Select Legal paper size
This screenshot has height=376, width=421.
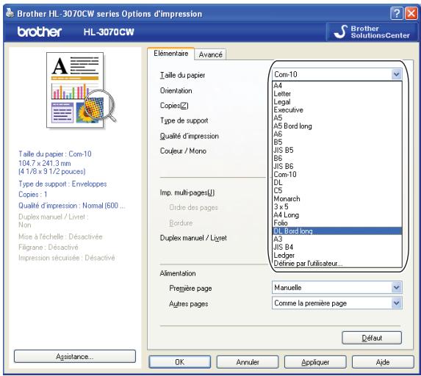tap(337, 102)
